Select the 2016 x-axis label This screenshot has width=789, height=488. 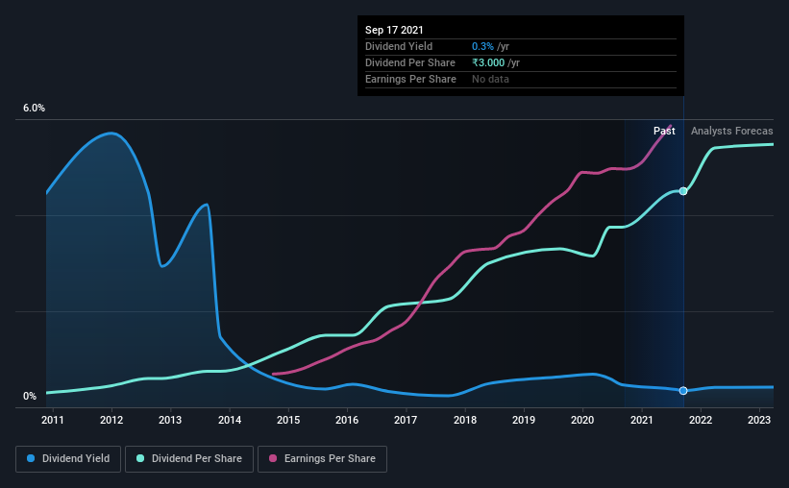pyautogui.click(x=347, y=420)
